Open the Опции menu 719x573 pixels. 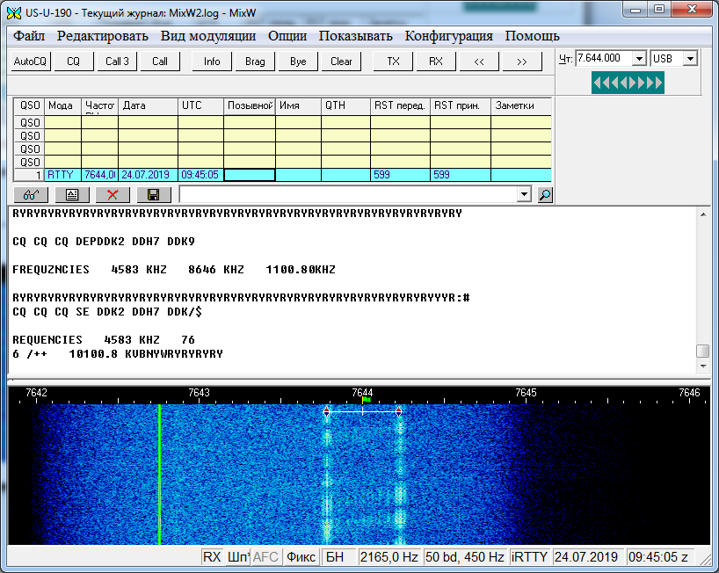[287, 36]
